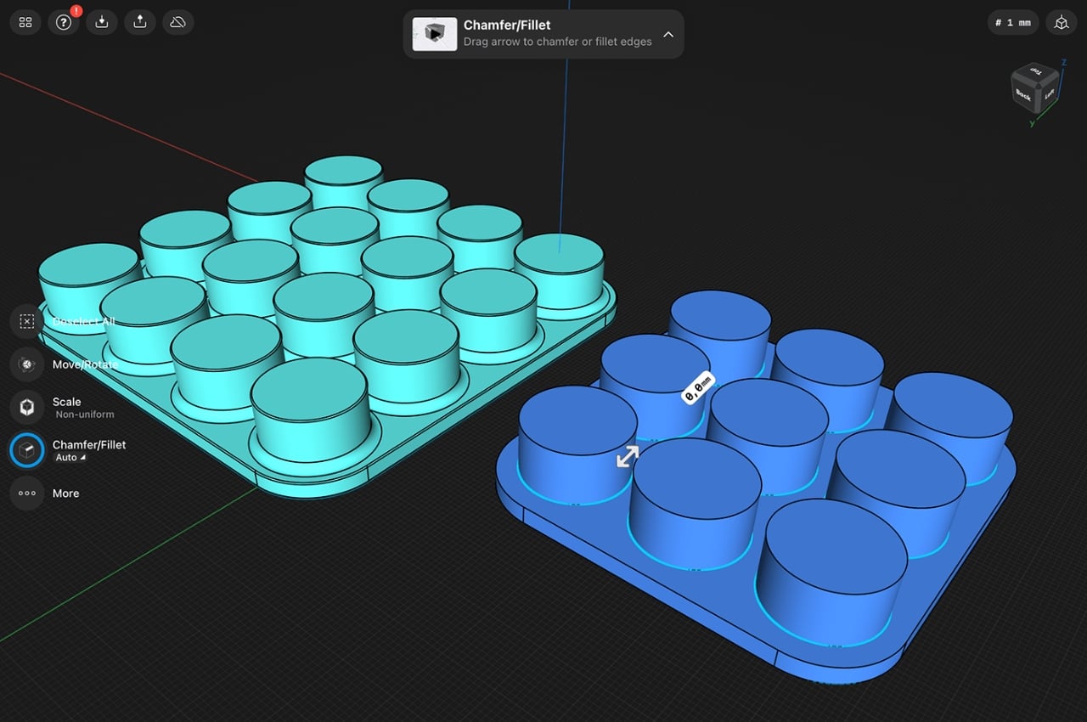Open the designs grid from top-left
The height and width of the screenshot is (722, 1087).
pos(25,22)
